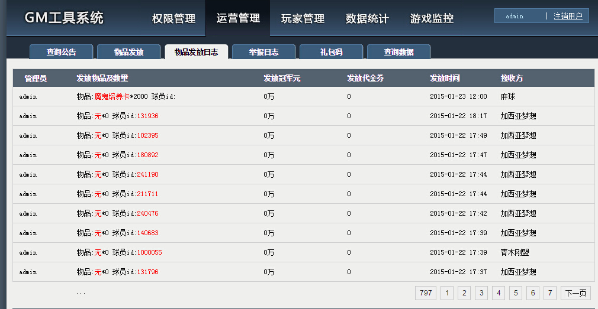Click 0万 value in the 青木刚盟 row
The height and width of the screenshot is (309, 598).
point(269,253)
